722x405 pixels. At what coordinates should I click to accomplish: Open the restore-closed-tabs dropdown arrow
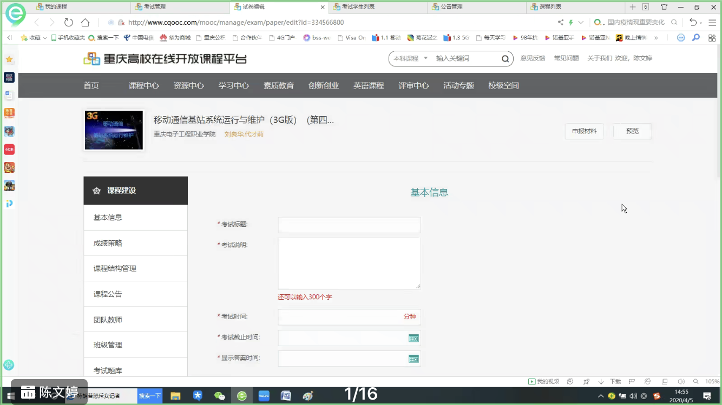pyautogui.click(x=701, y=23)
